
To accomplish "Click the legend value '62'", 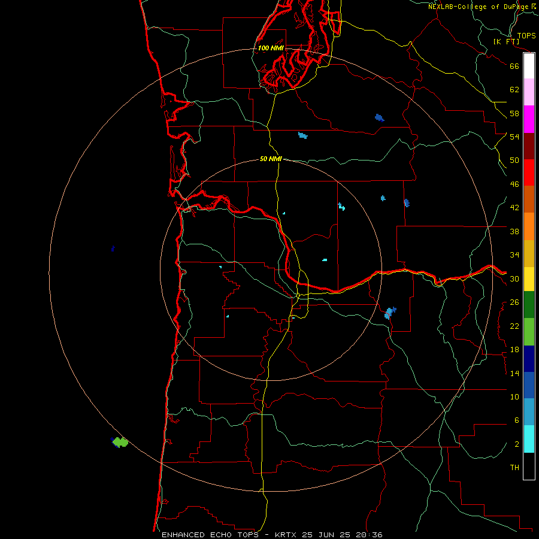I will [514, 90].
